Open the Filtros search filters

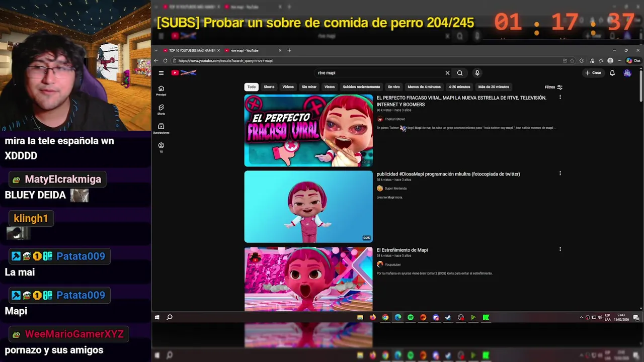click(x=553, y=87)
